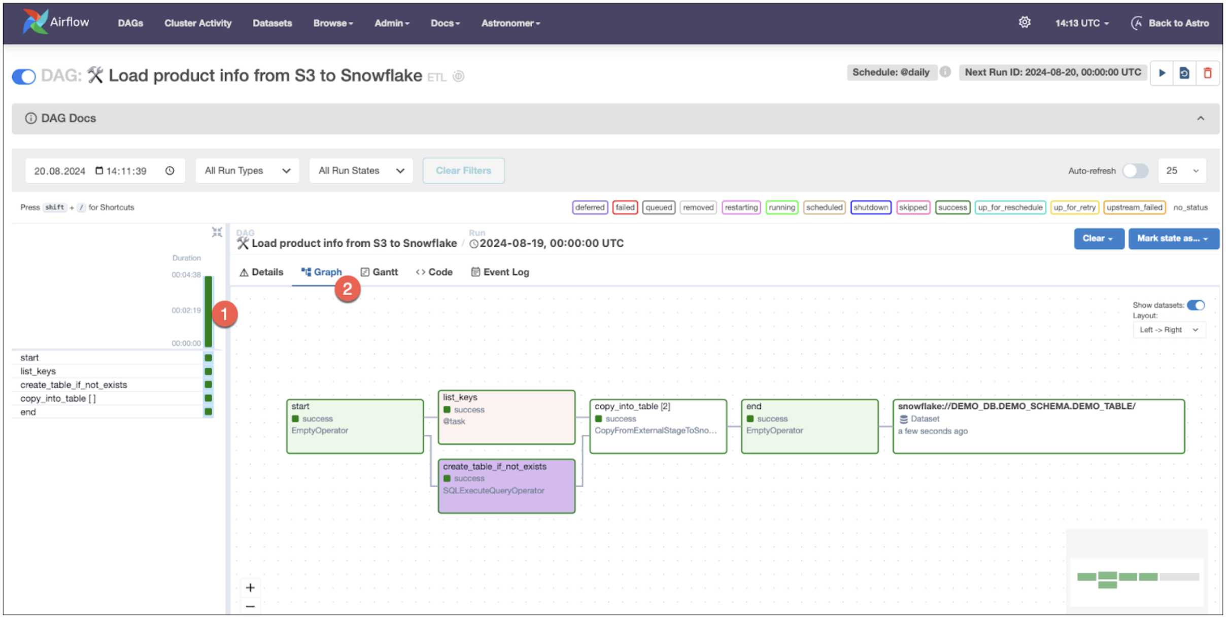Click the red Delete DAG trash icon
Screen dimensions: 1228x621
pyautogui.click(x=1208, y=73)
